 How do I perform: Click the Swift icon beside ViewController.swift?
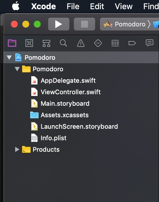point(34,92)
